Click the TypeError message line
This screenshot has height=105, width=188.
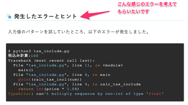[x=86, y=94]
